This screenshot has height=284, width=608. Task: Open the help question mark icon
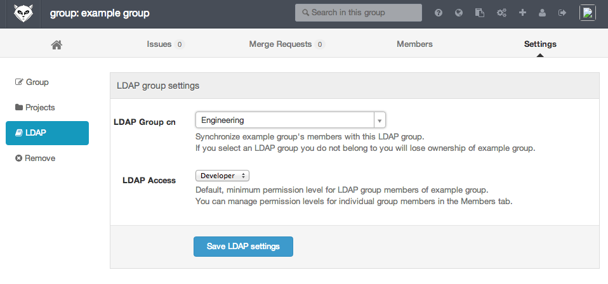439,13
